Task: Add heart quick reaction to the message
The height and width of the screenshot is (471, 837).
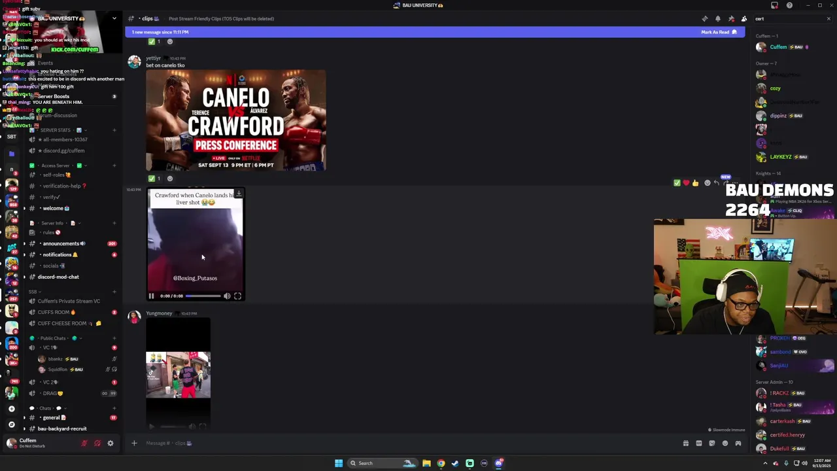Action: pyautogui.click(x=686, y=183)
